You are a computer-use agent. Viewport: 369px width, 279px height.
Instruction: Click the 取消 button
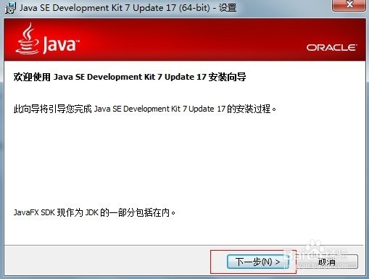(326, 262)
